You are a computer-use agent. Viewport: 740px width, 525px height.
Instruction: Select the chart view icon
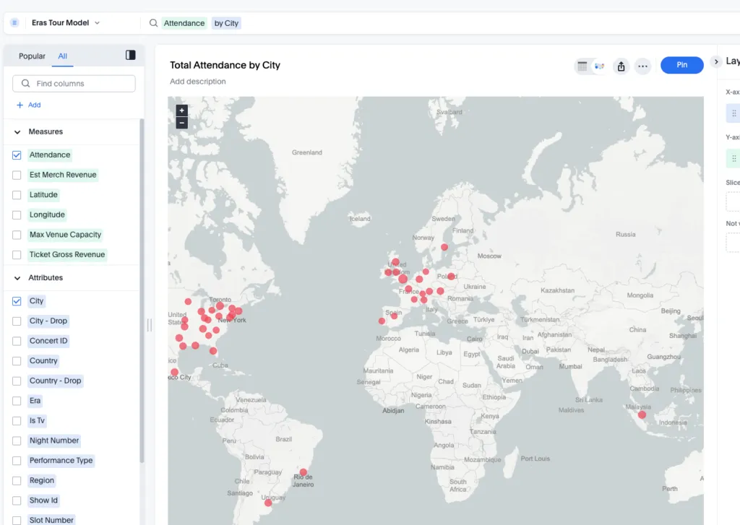(599, 66)
